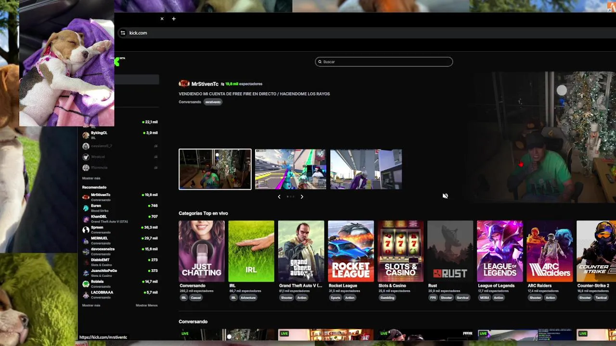Screen dimensions: 616x346
Task: Open MrStivenTc channel name in featured header
Action: (205, 84)
